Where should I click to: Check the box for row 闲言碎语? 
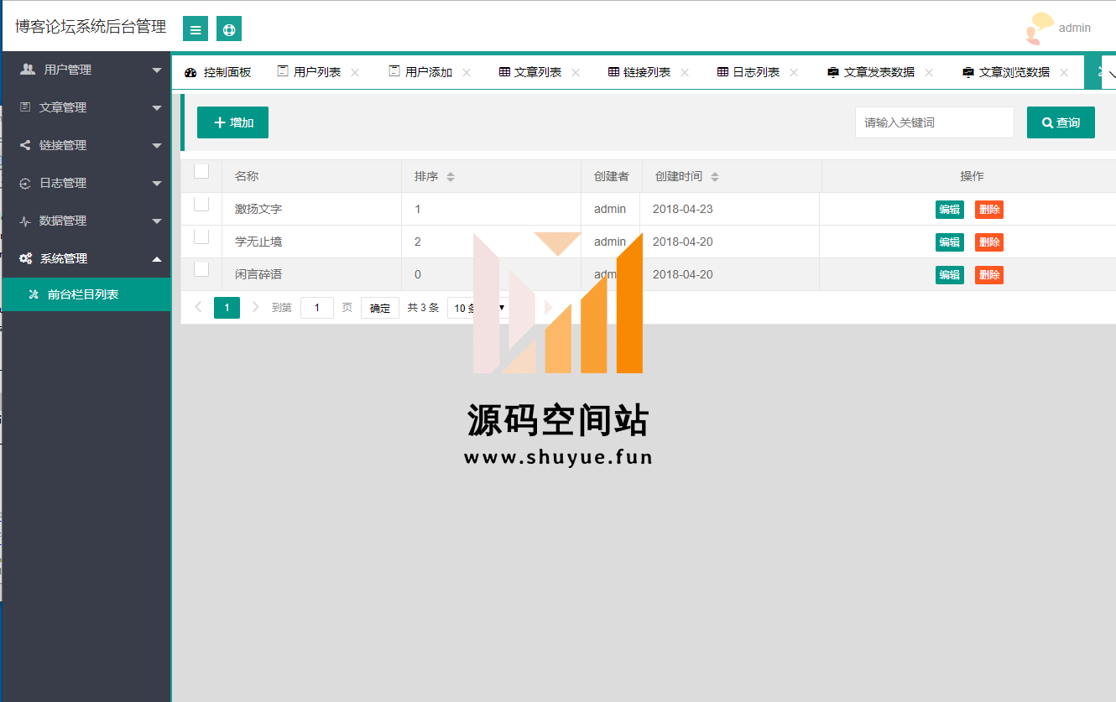tap(201, 269)
